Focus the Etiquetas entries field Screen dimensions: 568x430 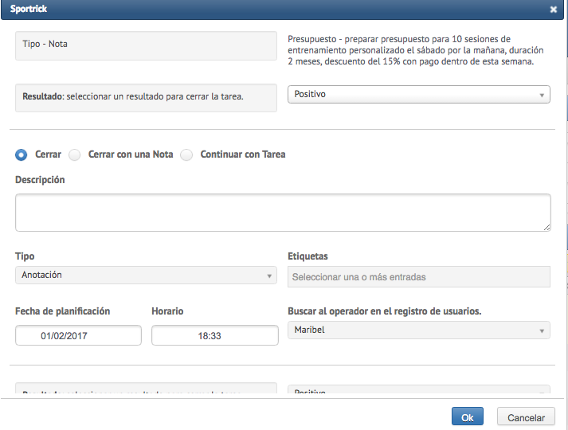[419, 277]
